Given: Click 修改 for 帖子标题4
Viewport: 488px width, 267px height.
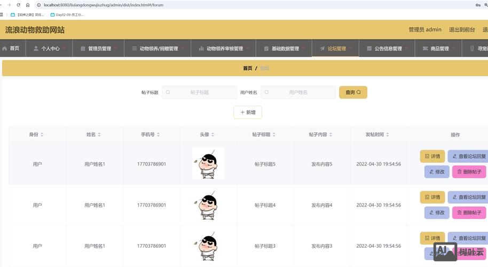Looking at the screenshot, I should [437, 213].
